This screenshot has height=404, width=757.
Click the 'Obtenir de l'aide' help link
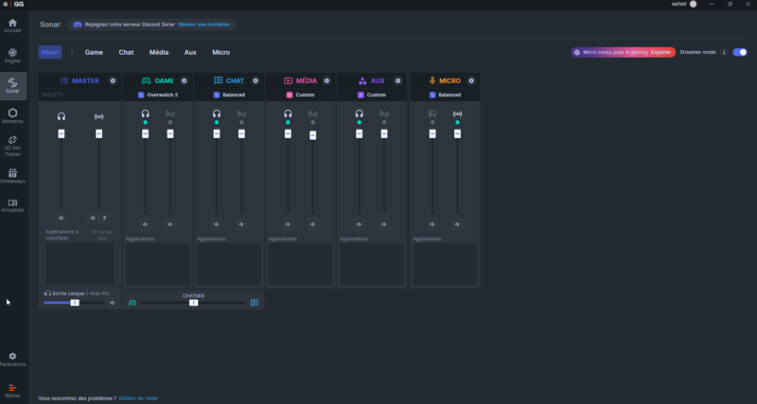pyautogui.click(x=137, y=398)
